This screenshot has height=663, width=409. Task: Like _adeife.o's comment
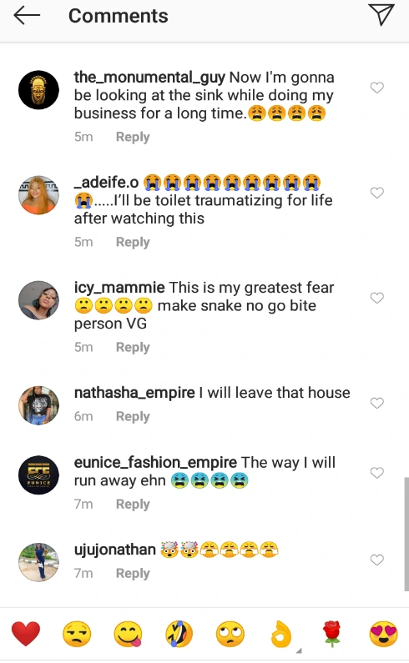click(376, 193)
